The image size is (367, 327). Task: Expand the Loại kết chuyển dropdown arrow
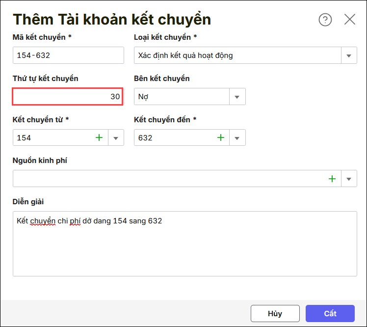click(349, 55)
